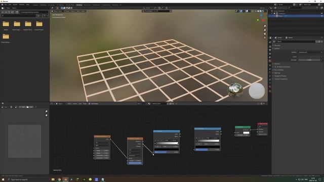Toggle viewport overlays button
324x182 pixels.
pos(247,11)
